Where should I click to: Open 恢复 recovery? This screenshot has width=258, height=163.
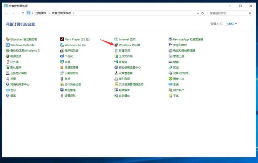[65, 62]
